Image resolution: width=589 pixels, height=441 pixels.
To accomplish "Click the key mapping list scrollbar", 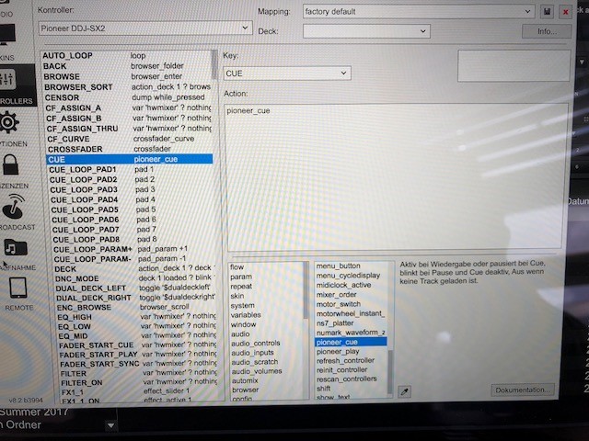I will pyautogui.click(x=214, y=65).
